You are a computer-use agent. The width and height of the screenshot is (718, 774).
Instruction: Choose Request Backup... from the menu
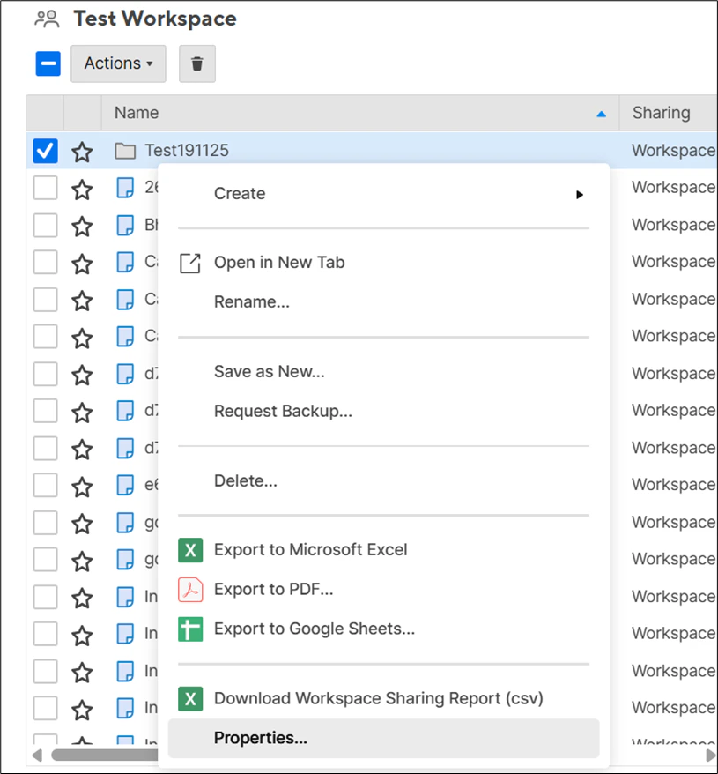(384, 411)
